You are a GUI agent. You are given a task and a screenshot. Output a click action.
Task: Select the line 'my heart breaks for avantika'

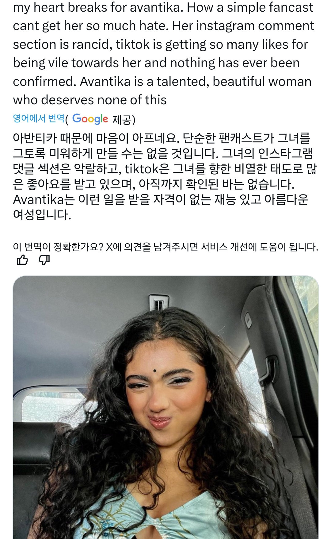(98, 7)
